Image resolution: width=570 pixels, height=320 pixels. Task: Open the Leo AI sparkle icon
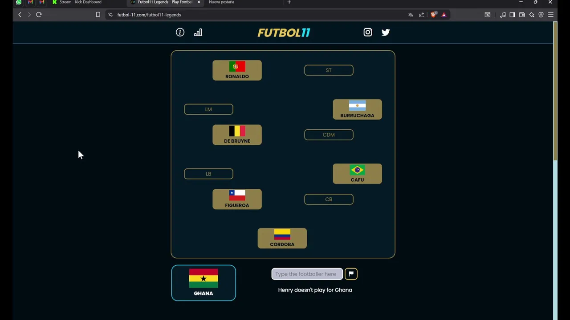tap(531, 15)
